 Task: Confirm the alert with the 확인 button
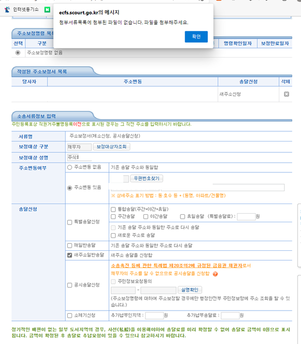(196, 37)
